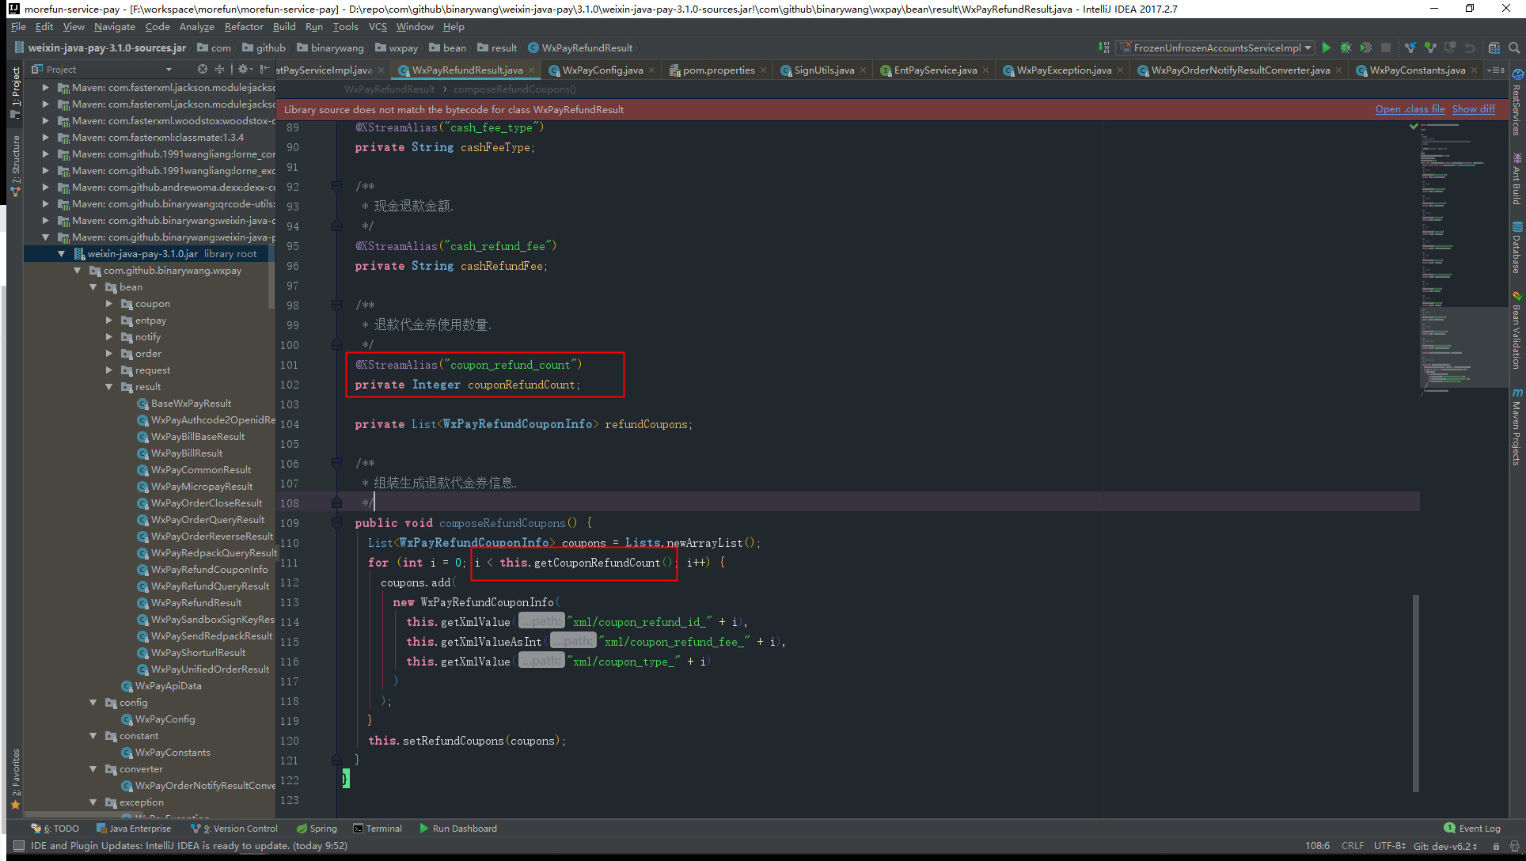Viewport: 1526px width, 861px height.
Task: Open the run configuration dropdown
Action: point(1308,47)
